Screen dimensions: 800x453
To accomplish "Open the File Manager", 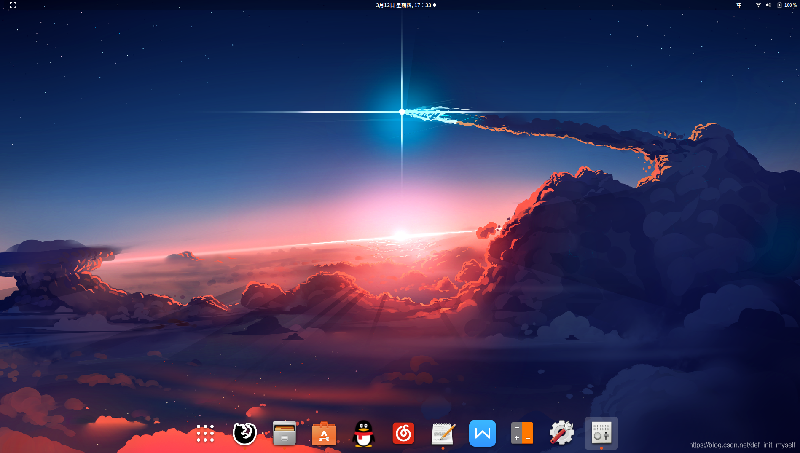I will point(284,433).
